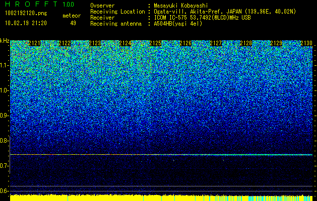
Task: Click the Ovserver field label
Action: [x=102, y=6]
